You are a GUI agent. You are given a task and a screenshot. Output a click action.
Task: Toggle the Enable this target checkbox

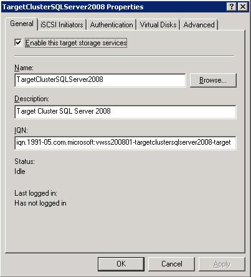18,43
